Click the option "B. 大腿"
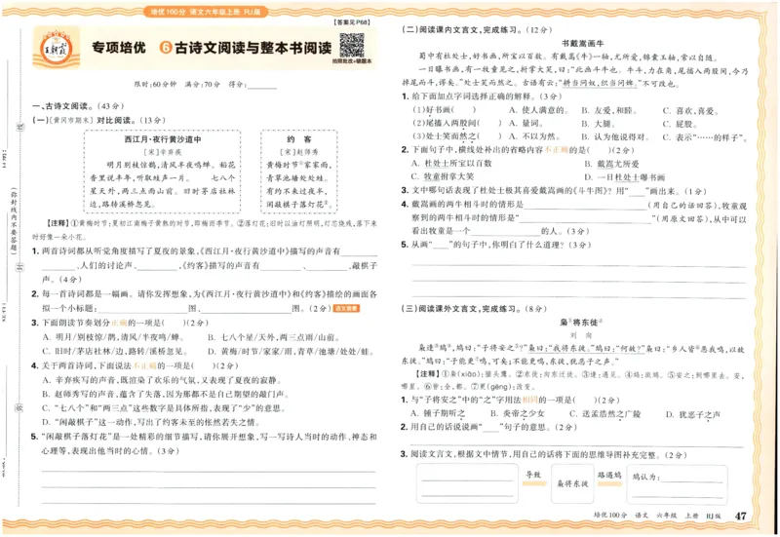Screen dimensions: 780x537 [599, 124]
